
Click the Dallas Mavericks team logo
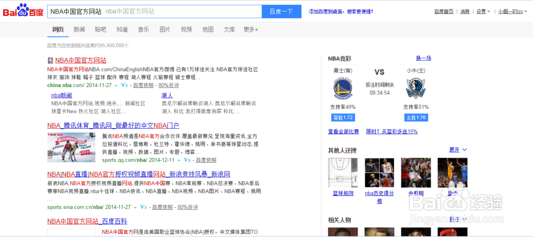(416, 88)
